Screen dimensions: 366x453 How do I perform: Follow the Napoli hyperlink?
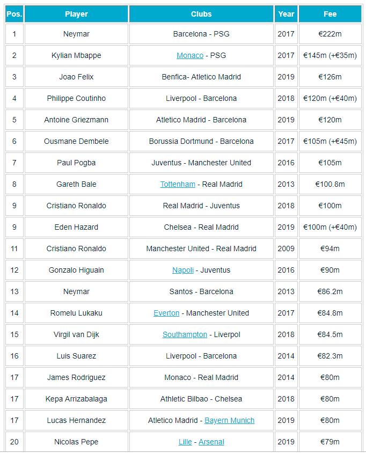183,270
